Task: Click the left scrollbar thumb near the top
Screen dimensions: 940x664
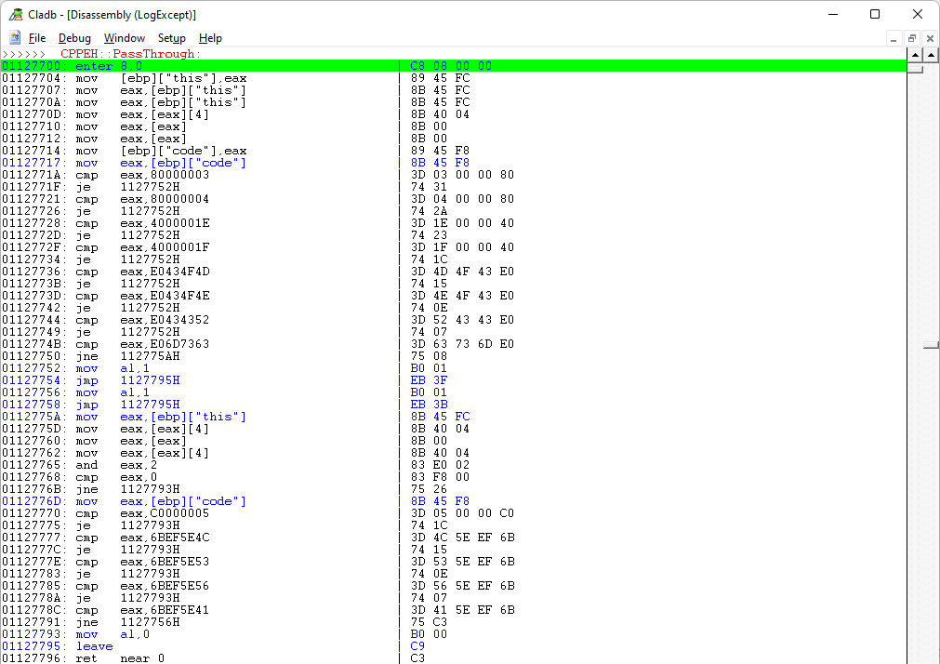Action: tap(915, 68)
